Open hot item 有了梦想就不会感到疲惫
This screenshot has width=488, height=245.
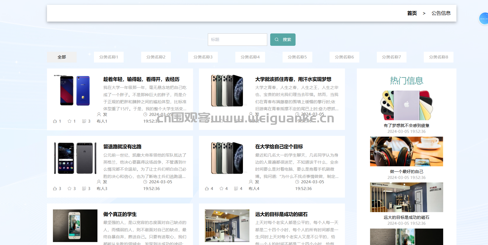click(x=406, y=126)
